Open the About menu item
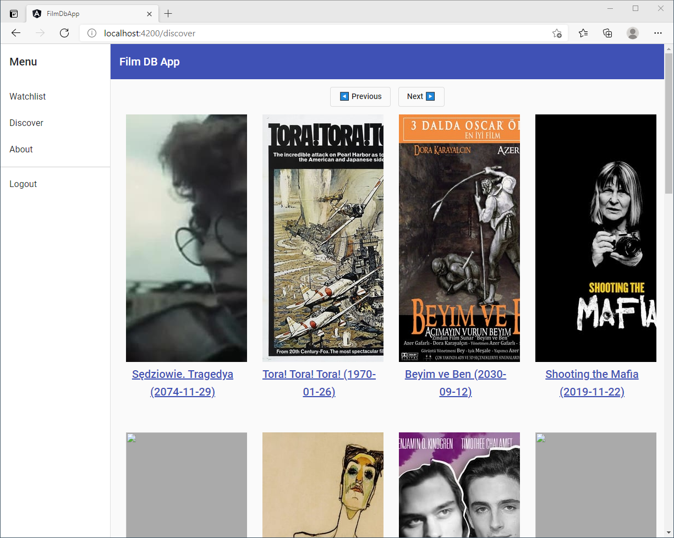 coord(21,149)
